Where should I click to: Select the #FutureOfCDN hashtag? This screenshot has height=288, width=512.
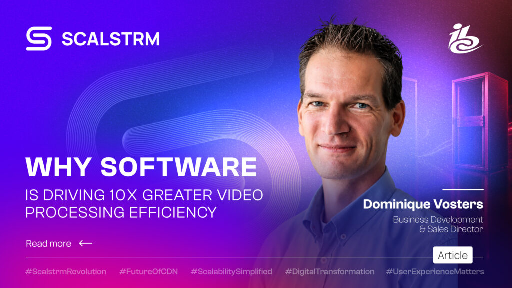(x=148, y=271)
